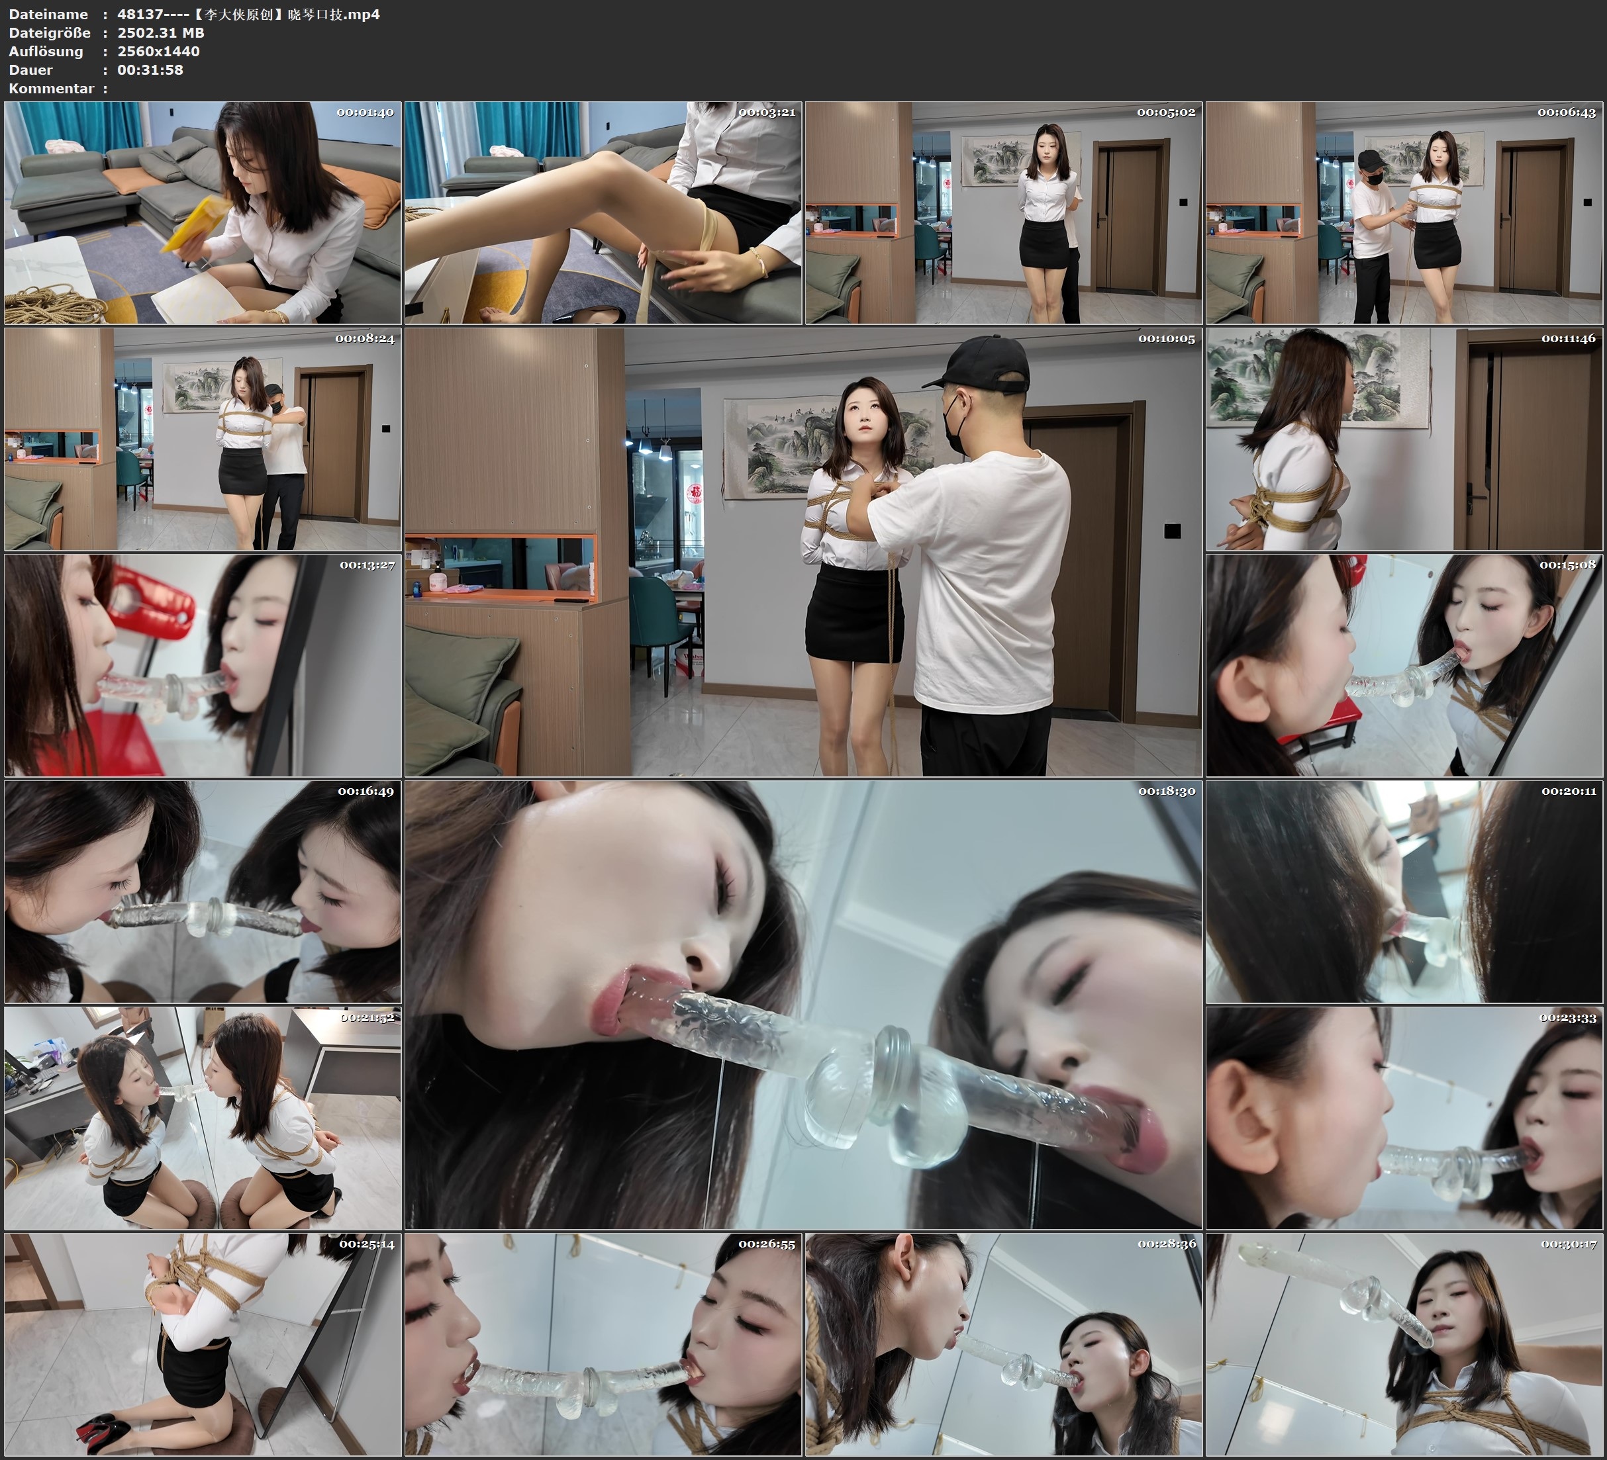Click the thumbnail timestamped 00:01:40
Screen dimensions: 1607x1460
[x=203, y=213]
